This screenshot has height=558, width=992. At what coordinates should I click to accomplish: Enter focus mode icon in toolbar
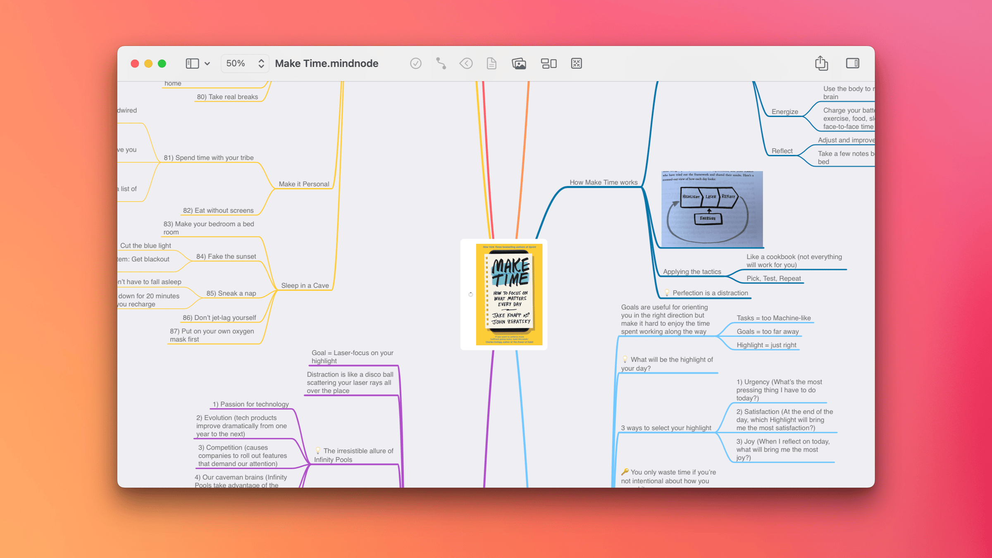(576, 63)
